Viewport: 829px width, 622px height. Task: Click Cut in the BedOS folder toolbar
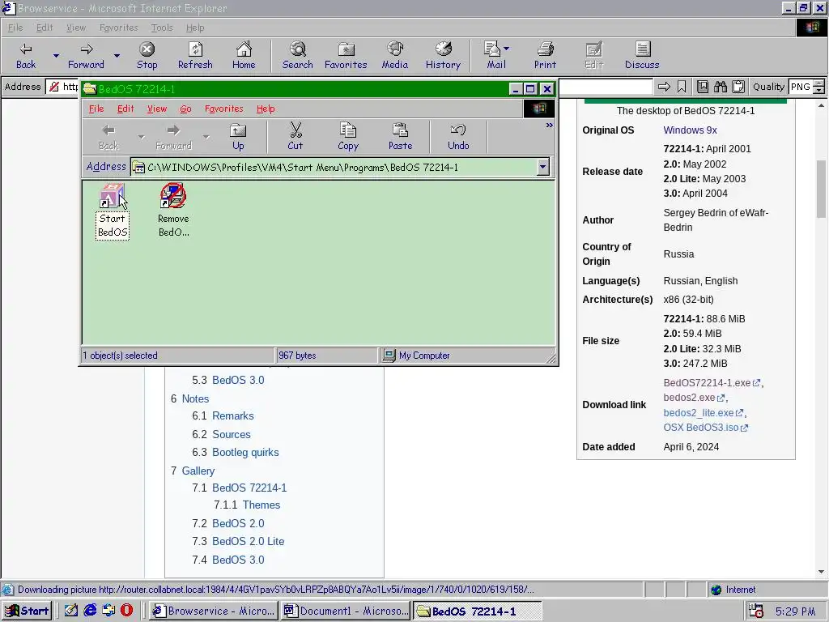tap(295, 137)
